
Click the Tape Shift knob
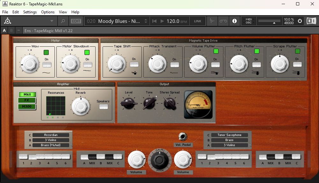click(x=117, y=64)
